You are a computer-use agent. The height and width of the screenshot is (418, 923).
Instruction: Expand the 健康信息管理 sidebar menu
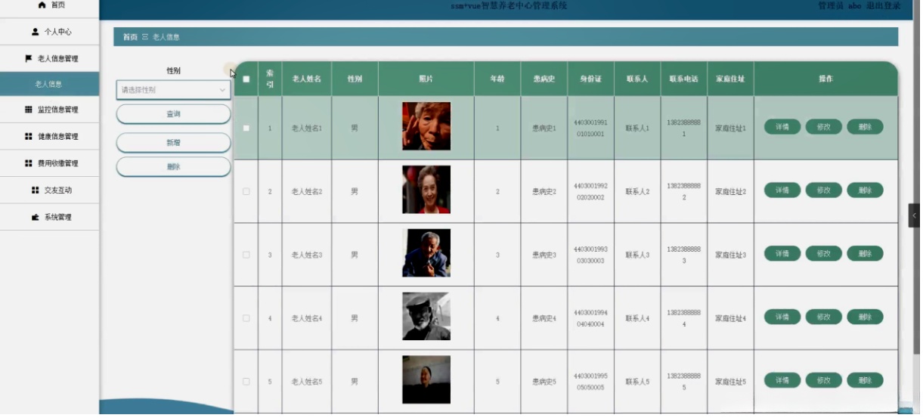tap(50, 137)
